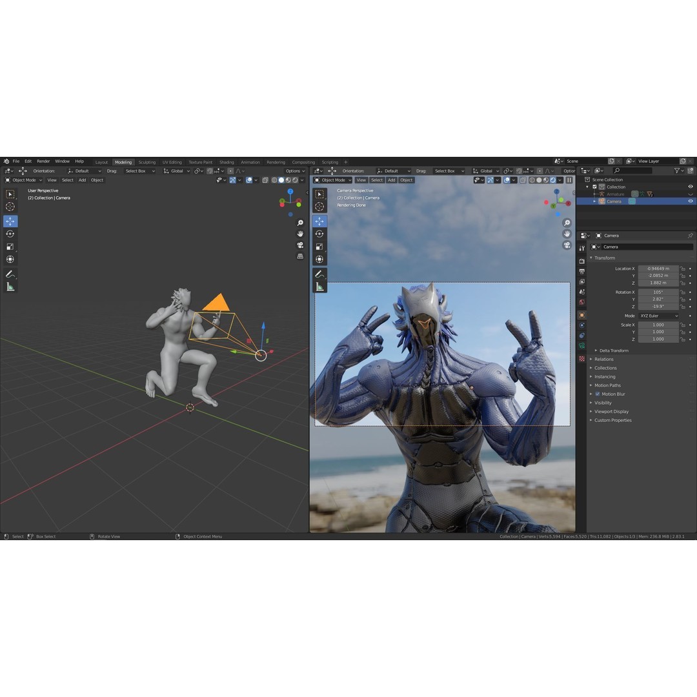Image resolution: width=697 pixels, height=697 pixels.
Task: Open the Render menu
Action: (x=43, y=161)
